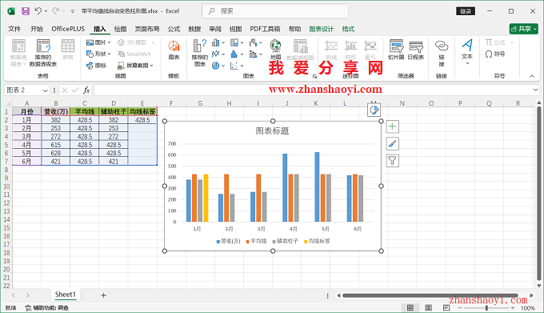Open Customize Quick Access Toolbar dropdown
544x313 pixels.
(x=73, y=11)
